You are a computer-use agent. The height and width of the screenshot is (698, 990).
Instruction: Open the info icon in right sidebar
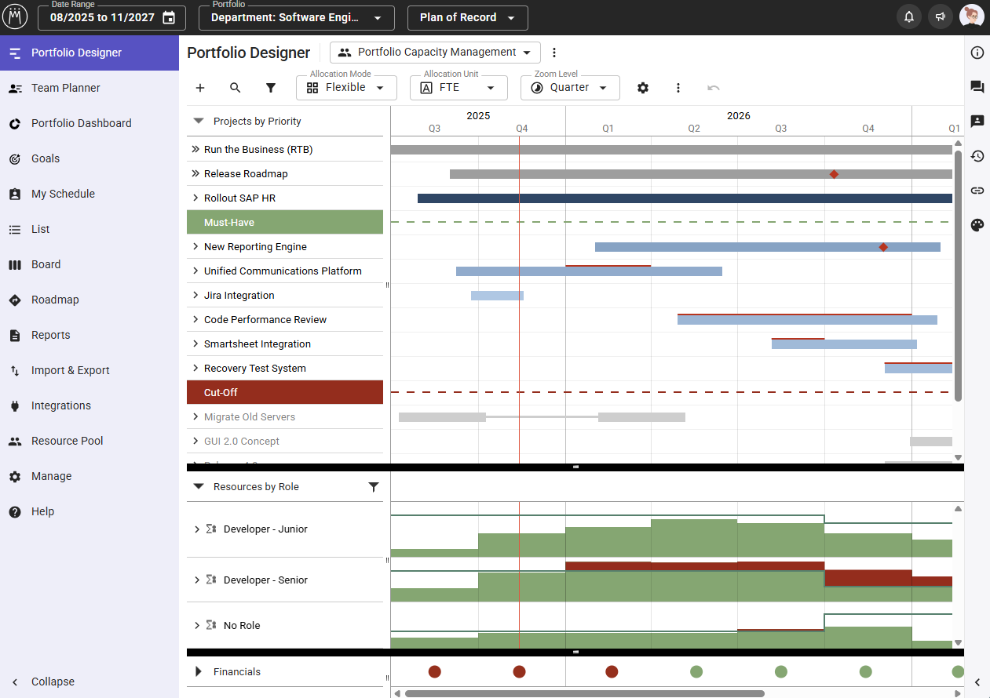[x=977, y=53]
